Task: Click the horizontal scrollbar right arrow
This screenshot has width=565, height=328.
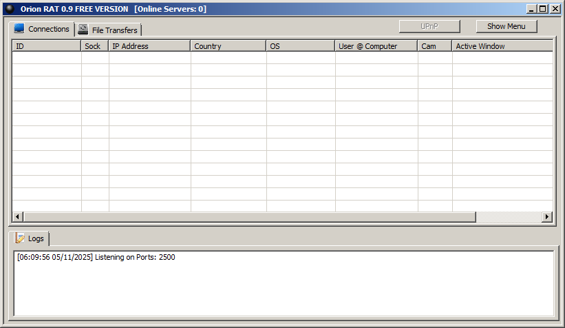Action: pos(547,217)
